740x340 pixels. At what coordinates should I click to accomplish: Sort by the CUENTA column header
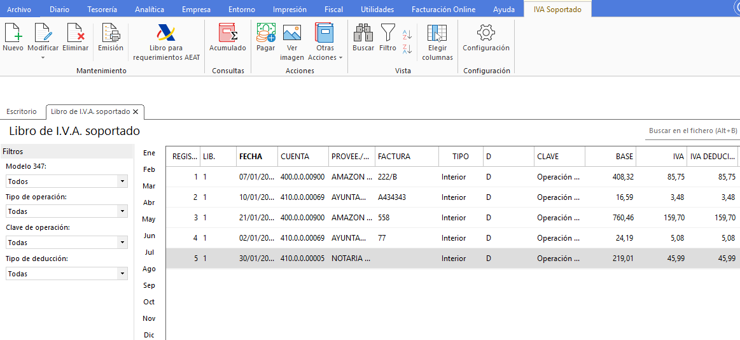pos(303,156)
